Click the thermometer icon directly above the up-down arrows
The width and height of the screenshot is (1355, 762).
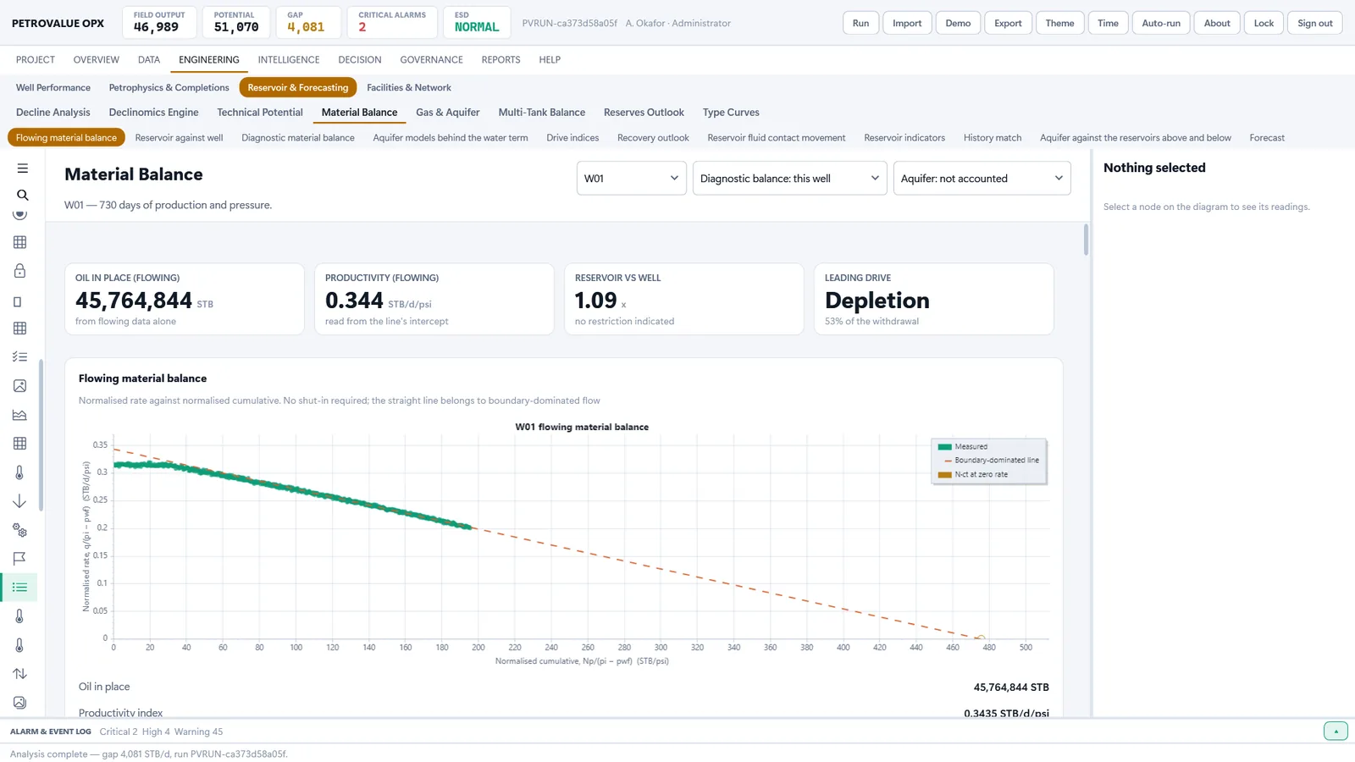[19, 645]
